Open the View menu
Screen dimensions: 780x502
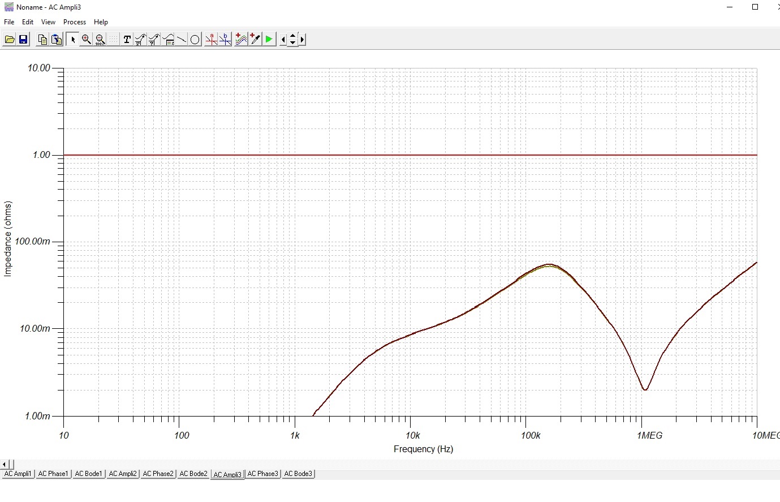click(x=48, y=22)
